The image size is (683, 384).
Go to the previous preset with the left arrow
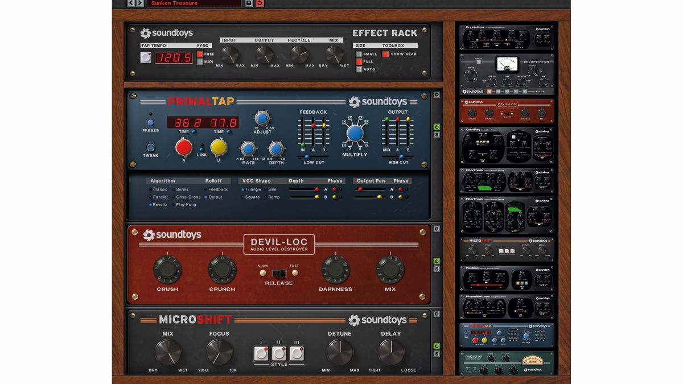point(131,3)
